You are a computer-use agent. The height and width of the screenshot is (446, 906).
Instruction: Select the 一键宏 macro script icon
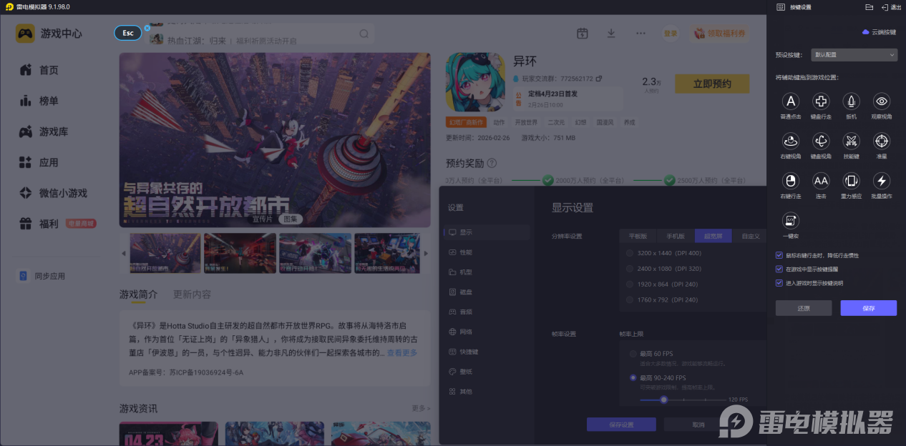pos(791,221)
